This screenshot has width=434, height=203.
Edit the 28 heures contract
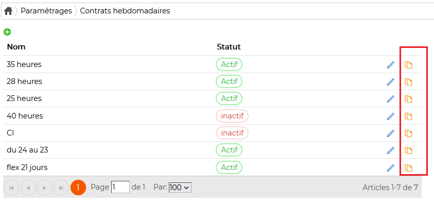[x=390, y=82]
